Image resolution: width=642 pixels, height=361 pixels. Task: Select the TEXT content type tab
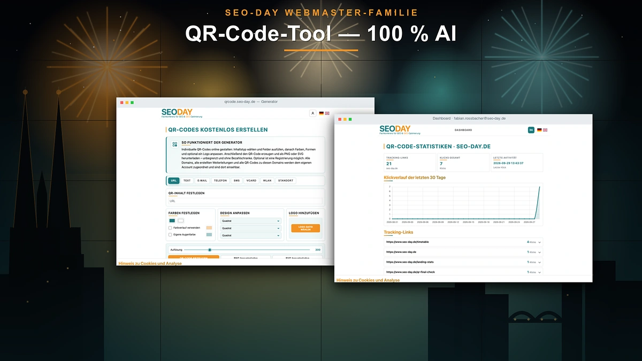tap(187, 181)
